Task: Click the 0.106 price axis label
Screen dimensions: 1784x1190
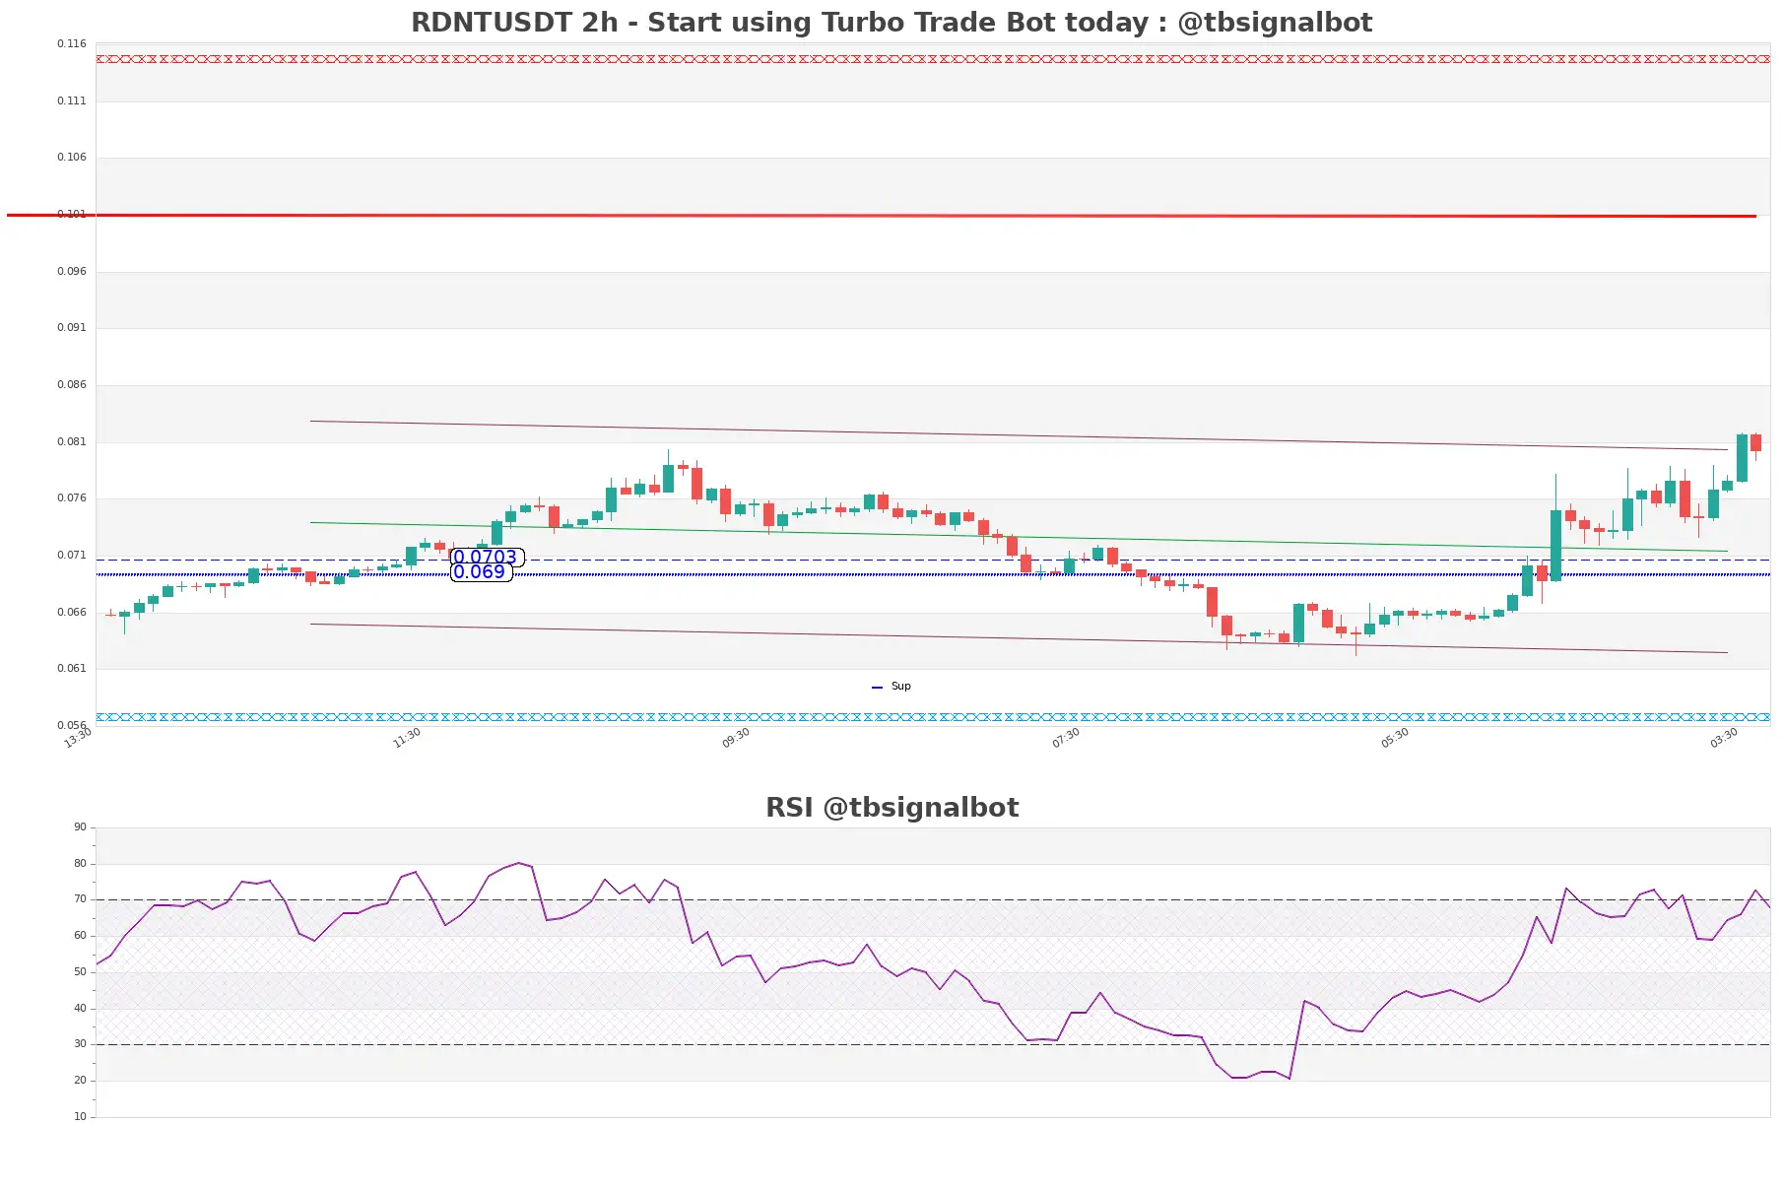Action: click(x=72, y=158)
